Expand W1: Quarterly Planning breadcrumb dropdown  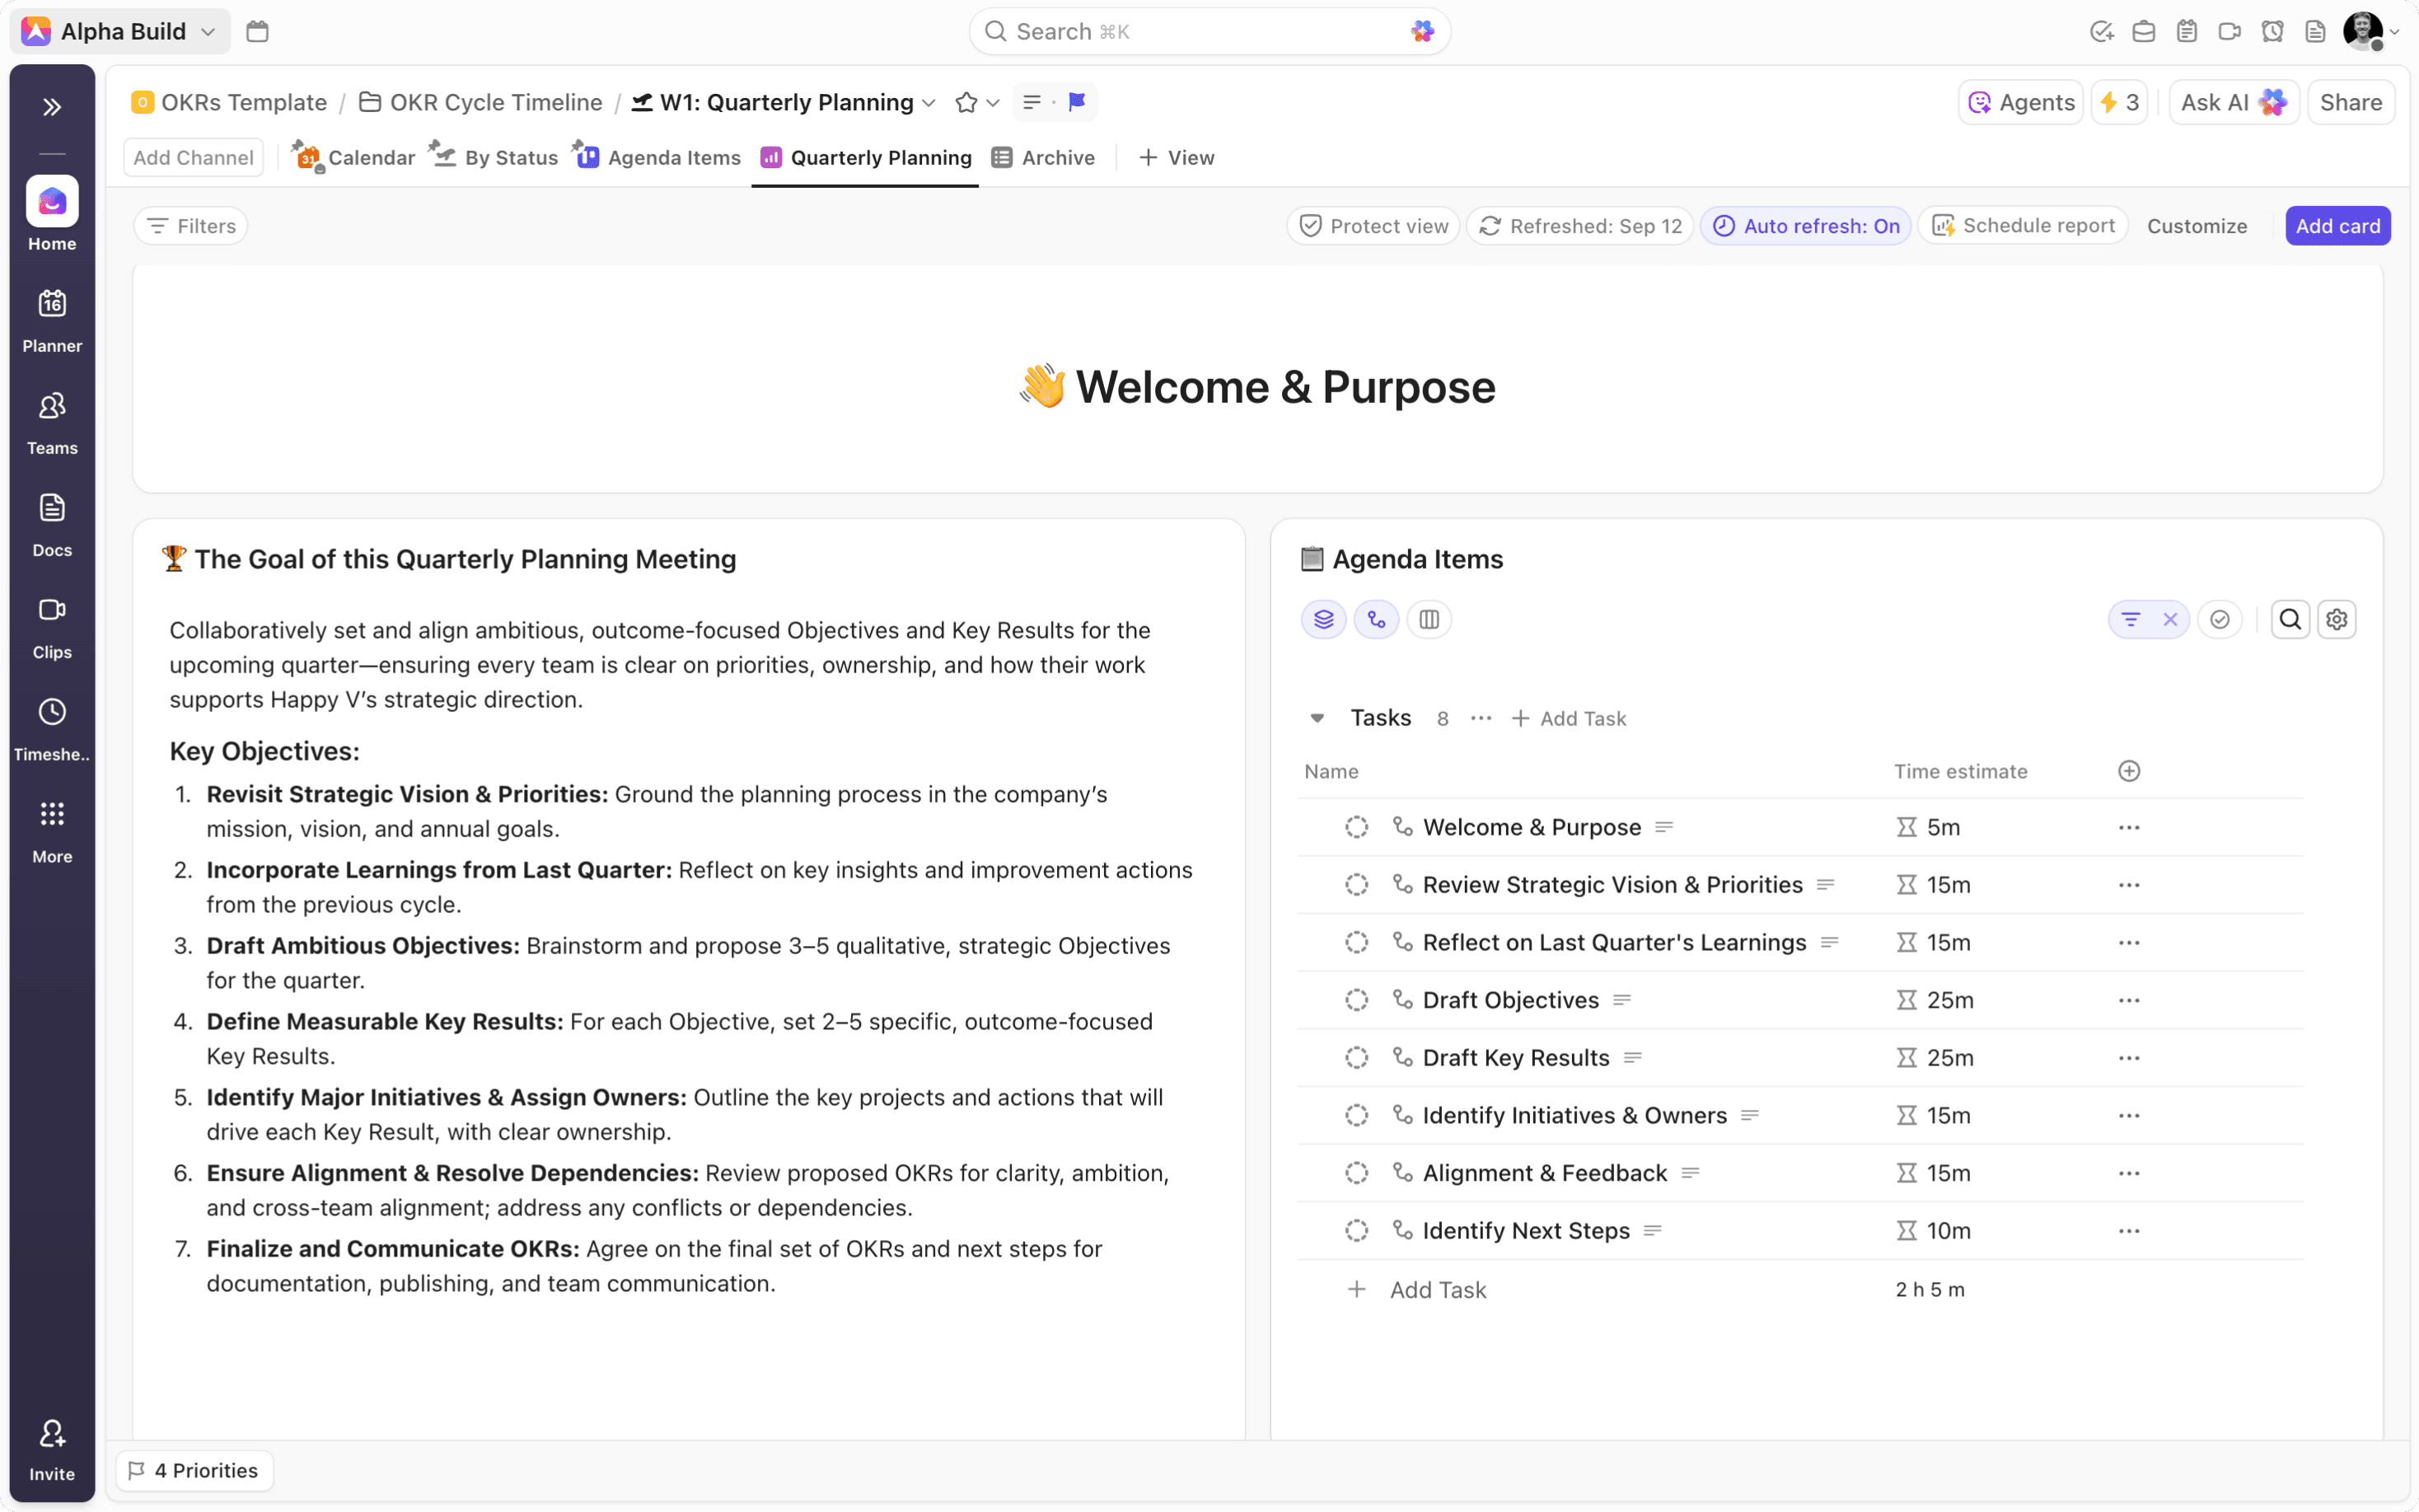pos(929,103)
